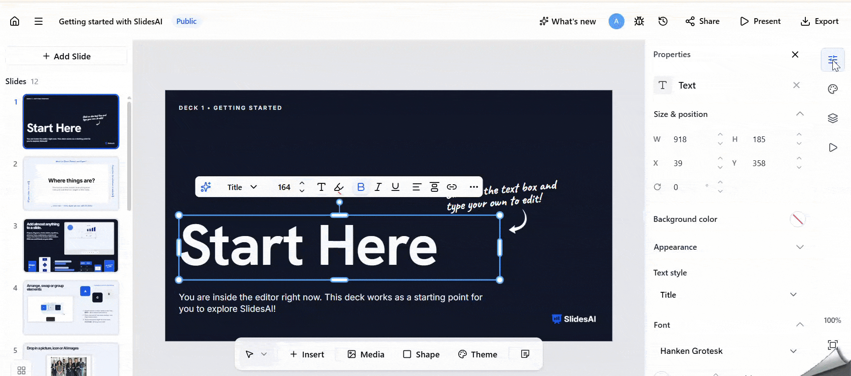Collapse the Size & position section
The image size is (851, 376).
pyautogui.click(x=800, y=114)
